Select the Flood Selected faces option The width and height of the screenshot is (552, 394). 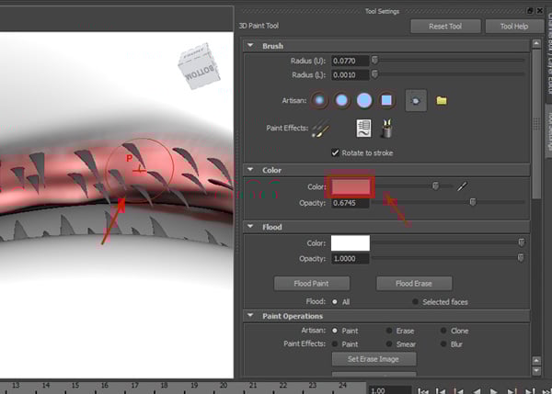416,301
